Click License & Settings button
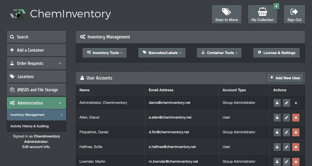Viewport: 312px width, 166px height. (x=276, y=53)
